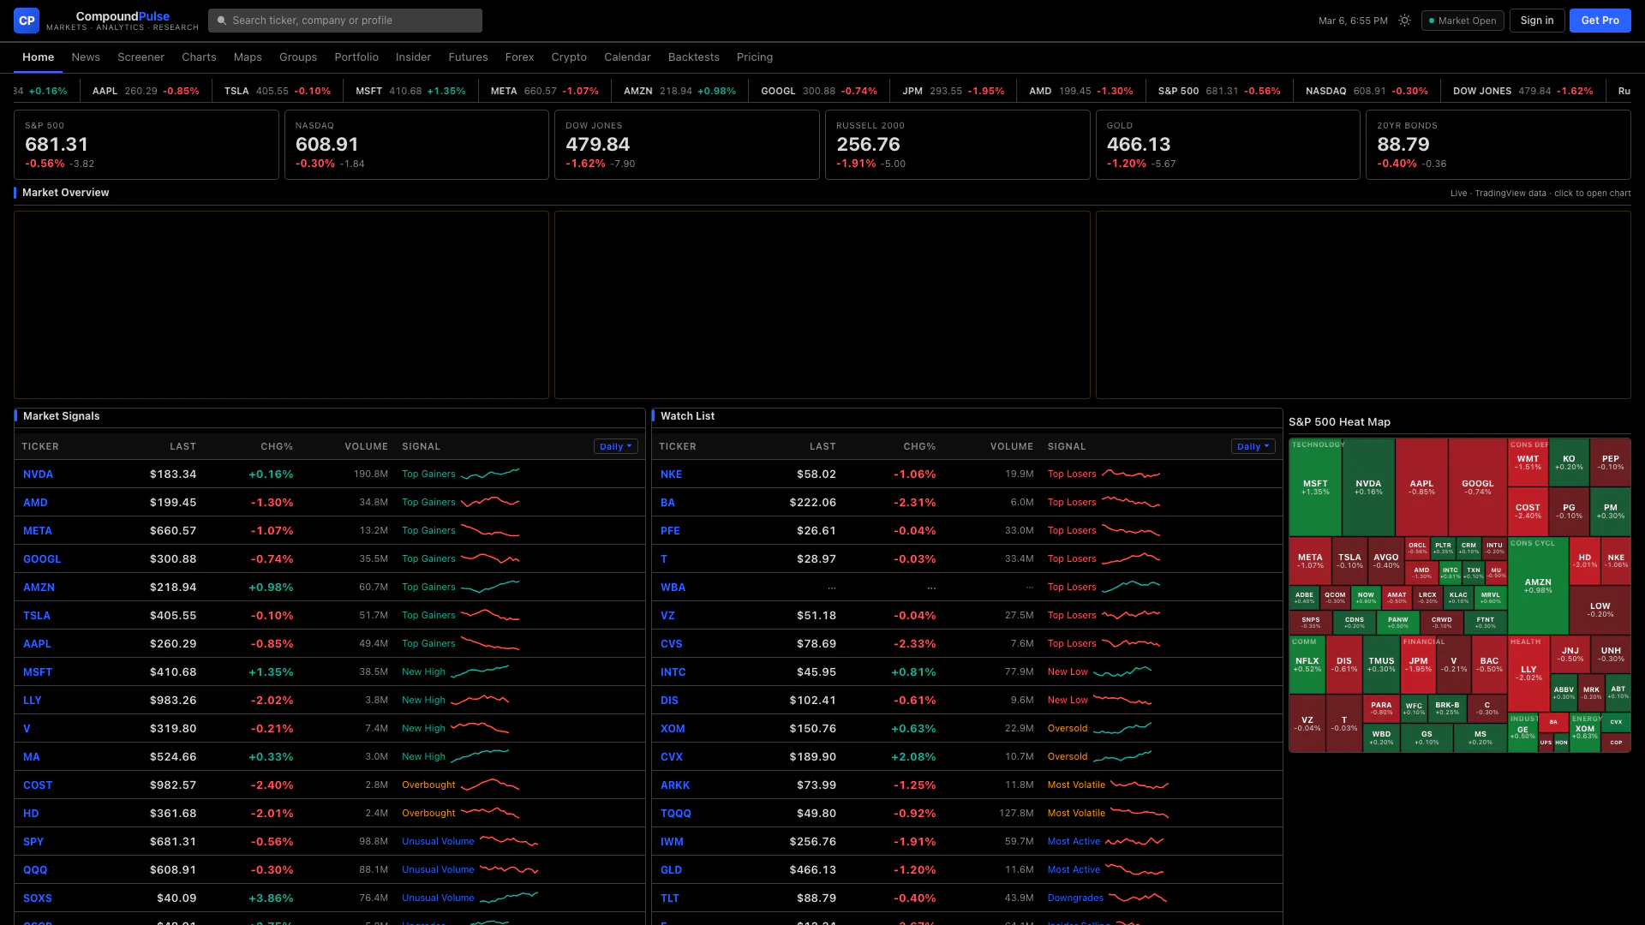Switch to the Crypto tab
This screenshot has width=1645, height=925.
coord(569,57)
